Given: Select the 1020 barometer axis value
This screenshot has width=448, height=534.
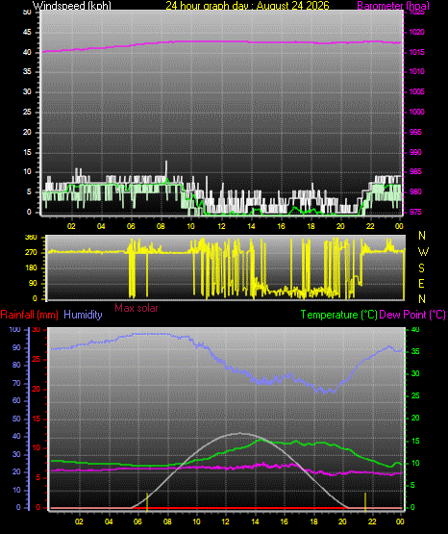Looking at the screenshot, I should tap(416, 33).
